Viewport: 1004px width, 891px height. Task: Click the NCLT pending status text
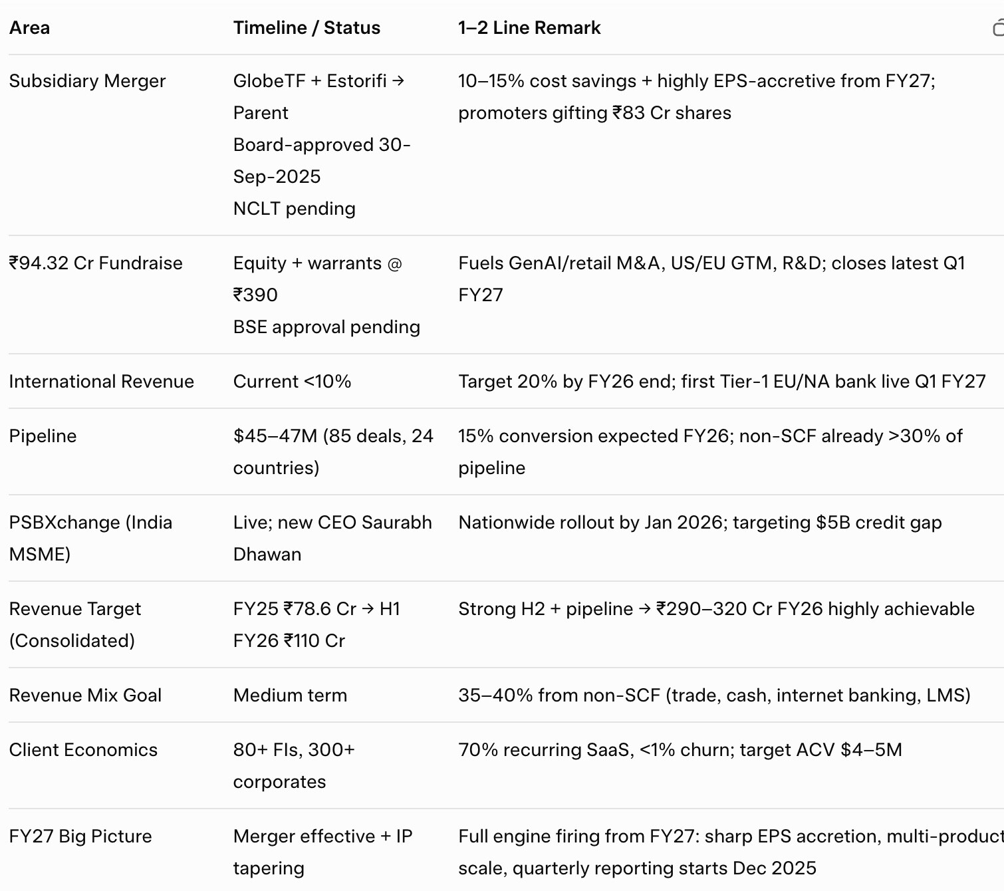coord(295,209)
